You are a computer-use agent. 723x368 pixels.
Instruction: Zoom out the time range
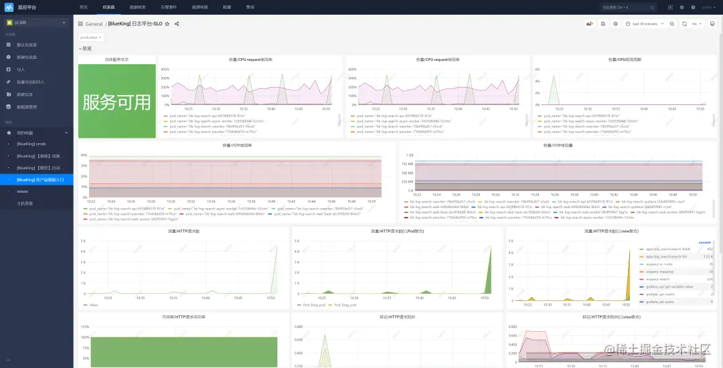point(672,24)
